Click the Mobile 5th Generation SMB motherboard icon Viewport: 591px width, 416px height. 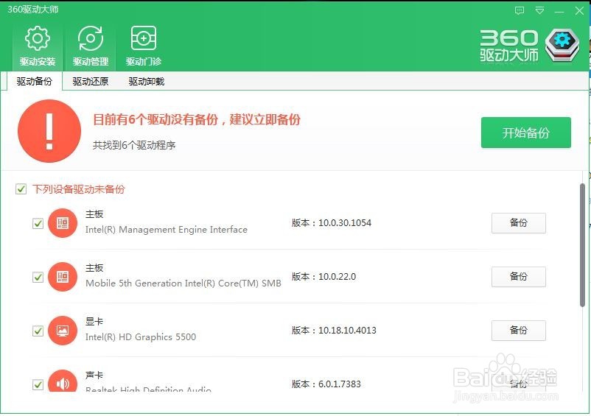[x=63, y=277]
